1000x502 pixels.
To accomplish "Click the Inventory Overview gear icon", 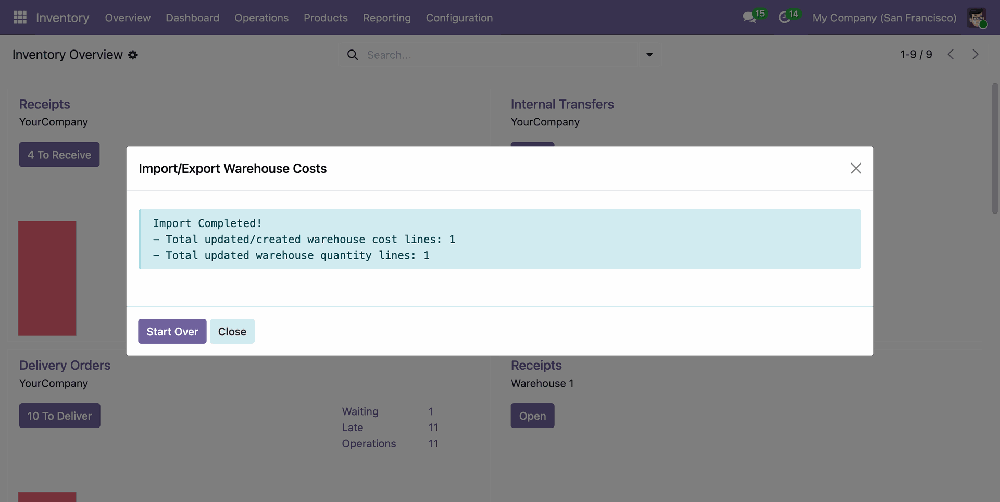I will 133,55.
